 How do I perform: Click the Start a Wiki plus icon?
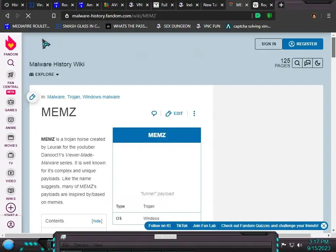tap(11, 208)
